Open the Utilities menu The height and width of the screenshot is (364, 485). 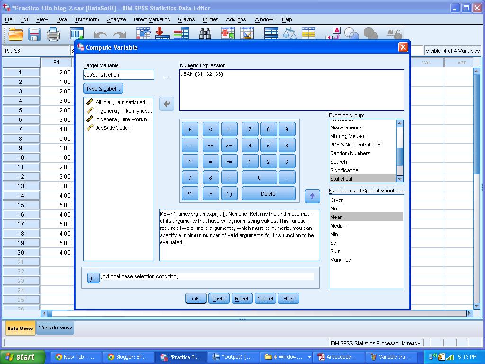click(211, 19)
